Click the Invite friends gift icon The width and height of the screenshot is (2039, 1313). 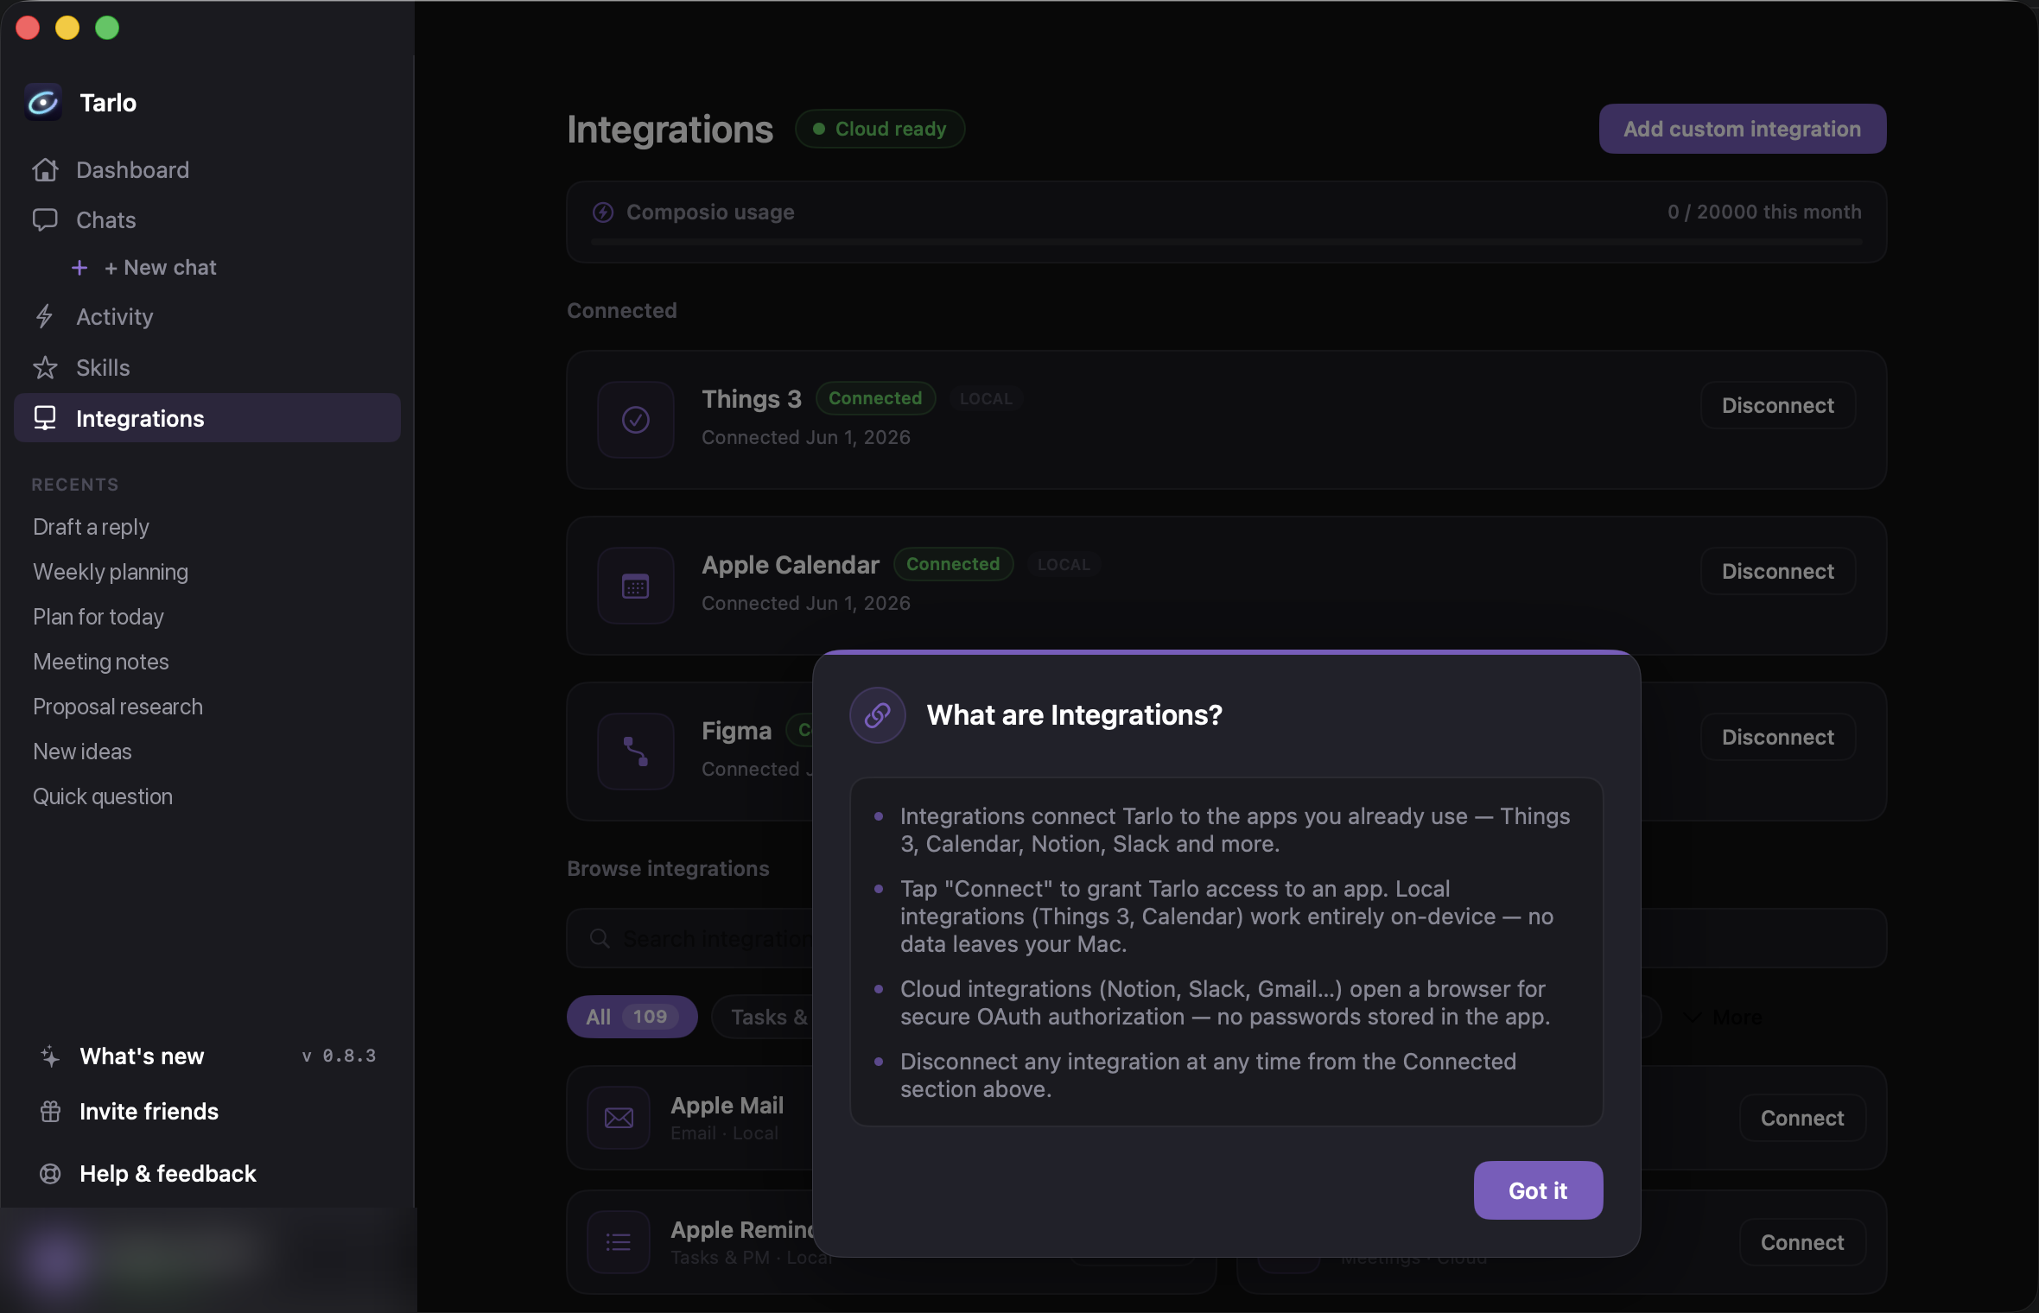point(50,1112)
